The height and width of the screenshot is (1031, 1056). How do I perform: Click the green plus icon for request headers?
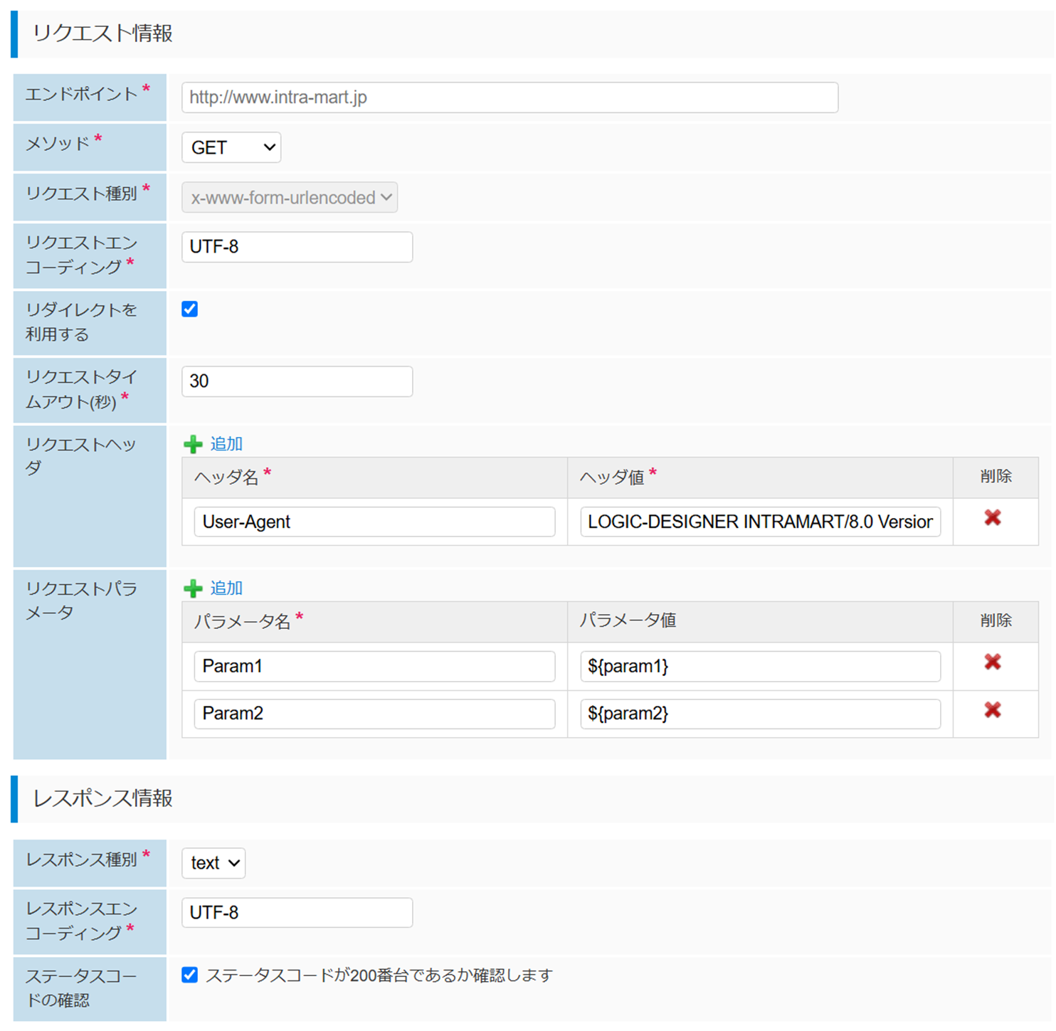coord(193,445)
